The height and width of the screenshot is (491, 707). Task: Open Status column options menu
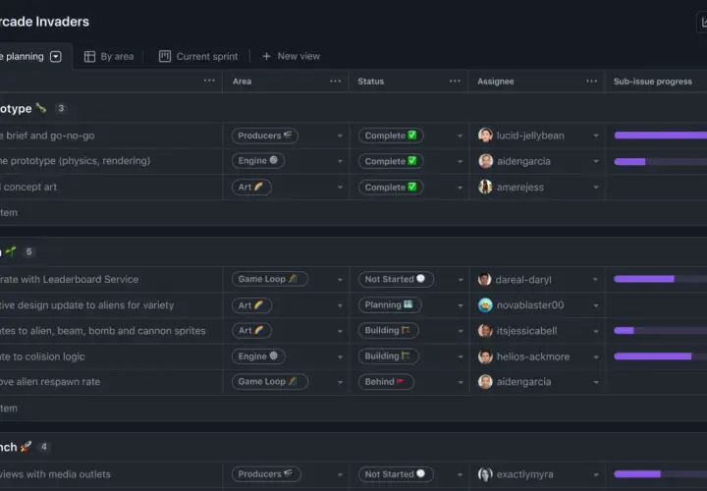point(455,82)
